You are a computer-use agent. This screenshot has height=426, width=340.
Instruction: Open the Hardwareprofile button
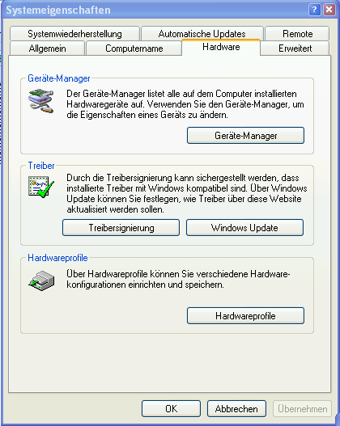pos(245,316)
